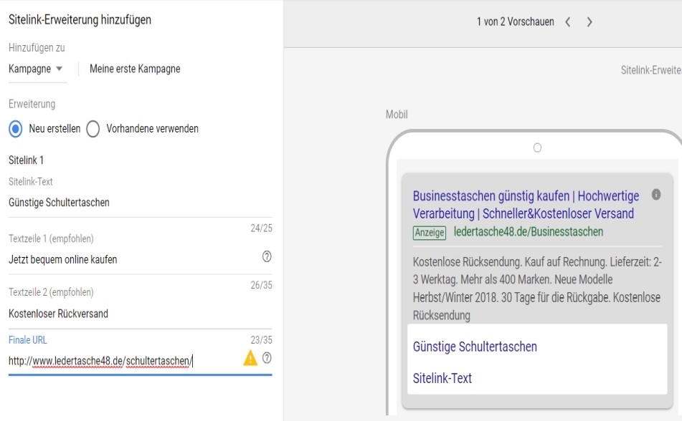Click the info icon in the ad preview
This screenshot has width=682, height=421.
pyautogui.click(x=655, y=195)
